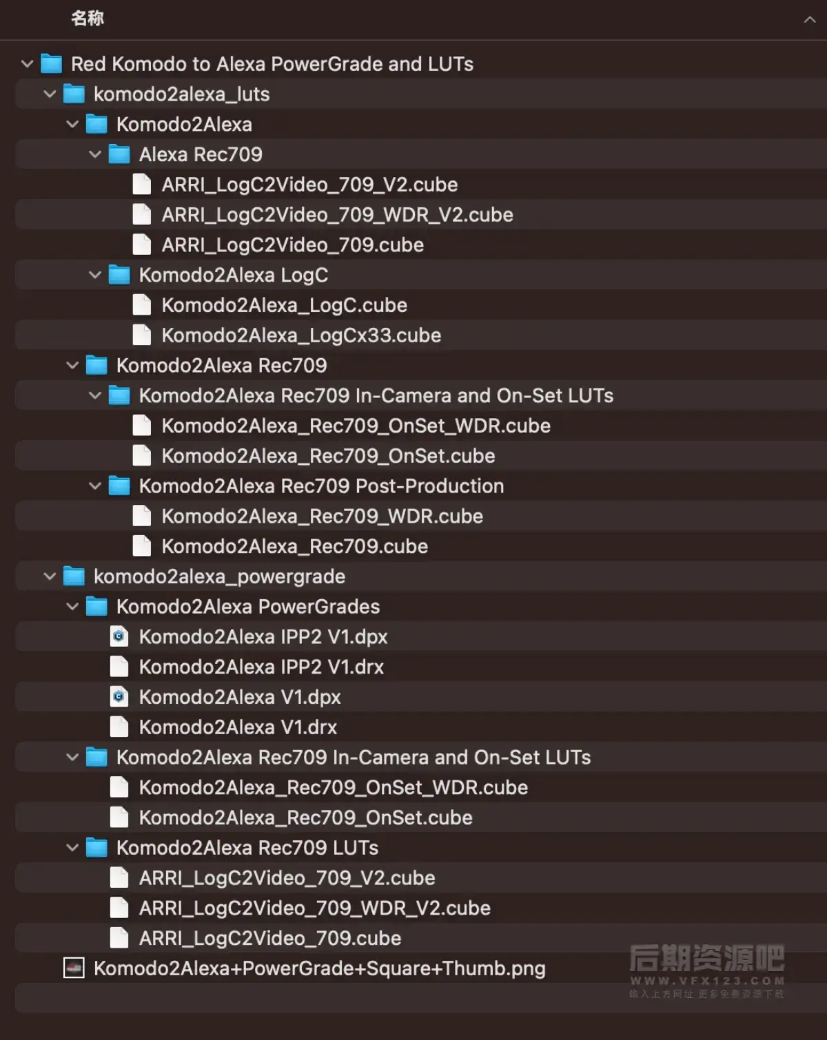The height and width of the screenshot is (1040, 827).
Task: Click the Komodo2Alexa_Rec709.cube file icon
Action: tap(142, 546)
